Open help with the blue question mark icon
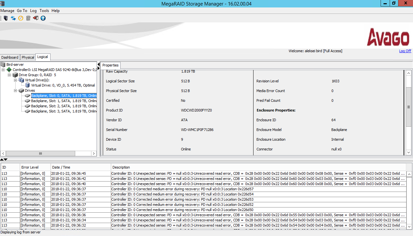The height and width of the screenshot is (236, 413). click(43, 18)
